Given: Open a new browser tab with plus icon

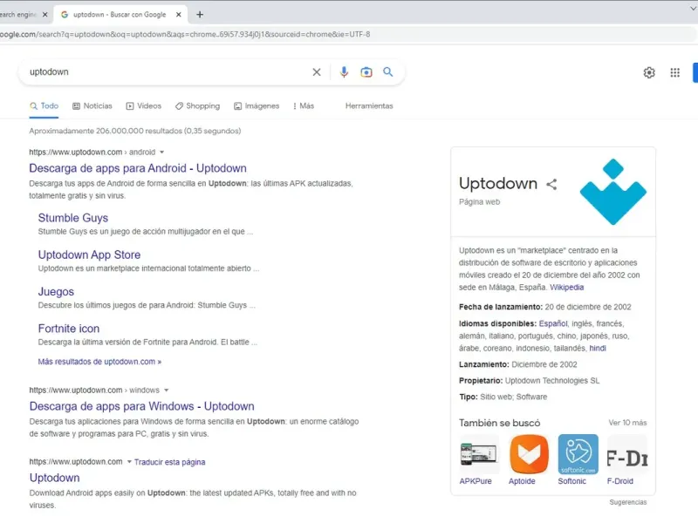Looking at the screenshot, I should pos(200,15).
